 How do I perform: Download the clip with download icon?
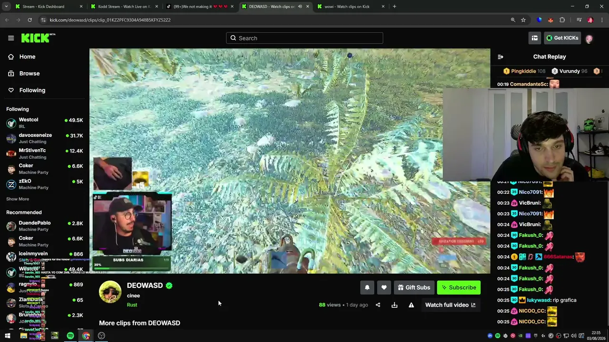click(x=394, y=305)
